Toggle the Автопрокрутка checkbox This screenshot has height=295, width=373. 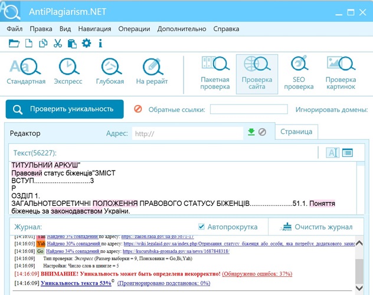[201, 227]
